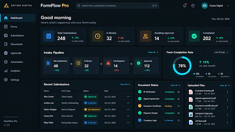This screenshot has height=132, width=235.
Task: Open the business-license.pdf file icon
Action: tap(191, 92)
